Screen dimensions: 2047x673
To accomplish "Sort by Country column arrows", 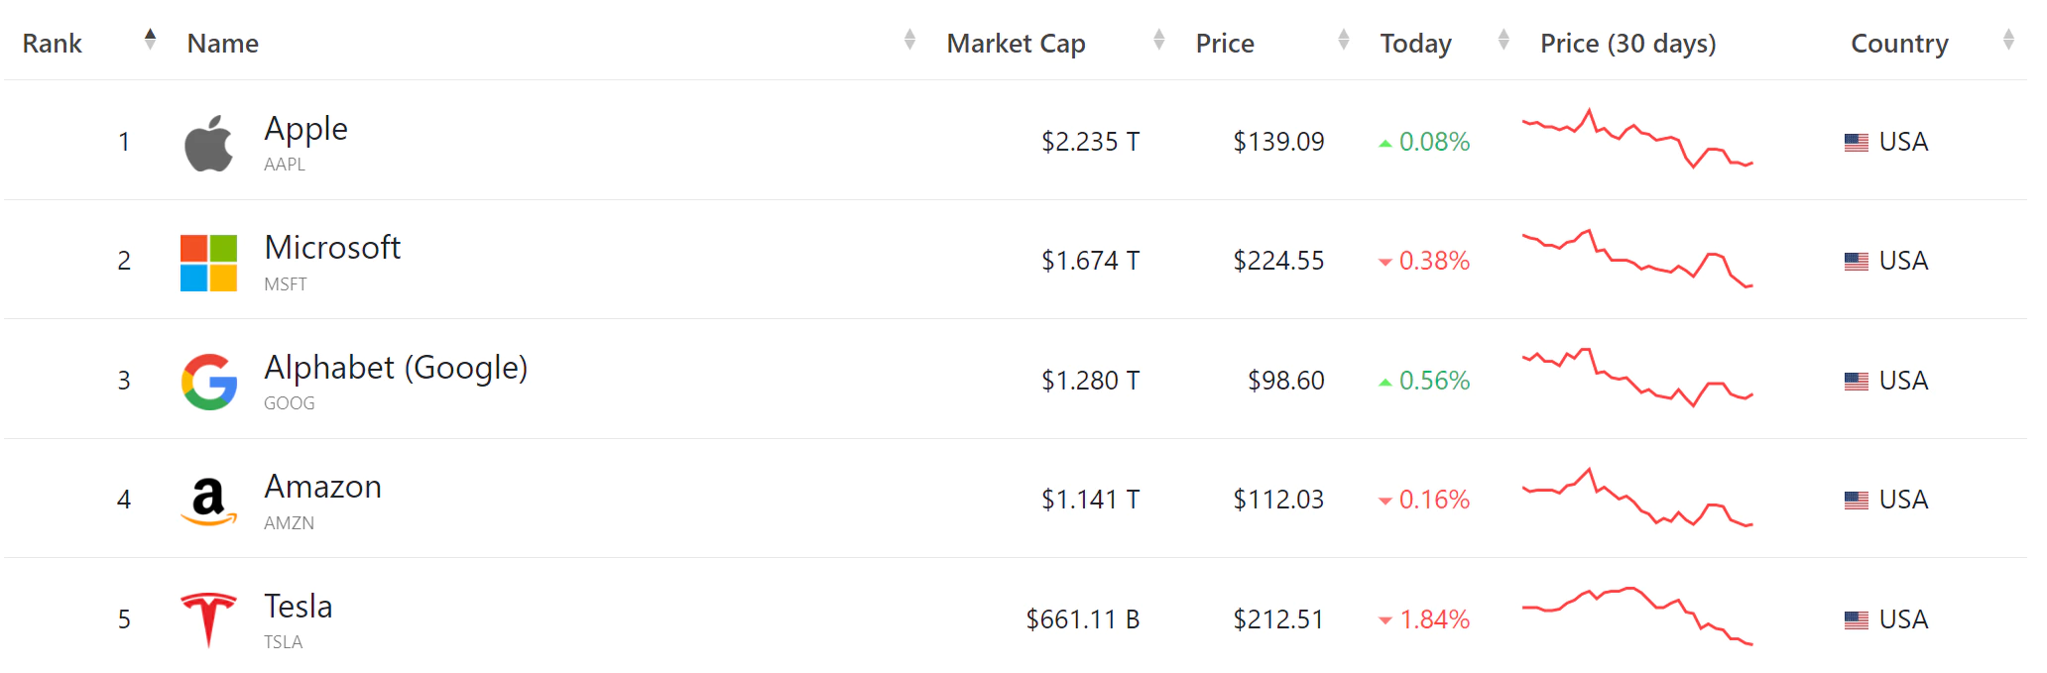I will click(2008, 40).
